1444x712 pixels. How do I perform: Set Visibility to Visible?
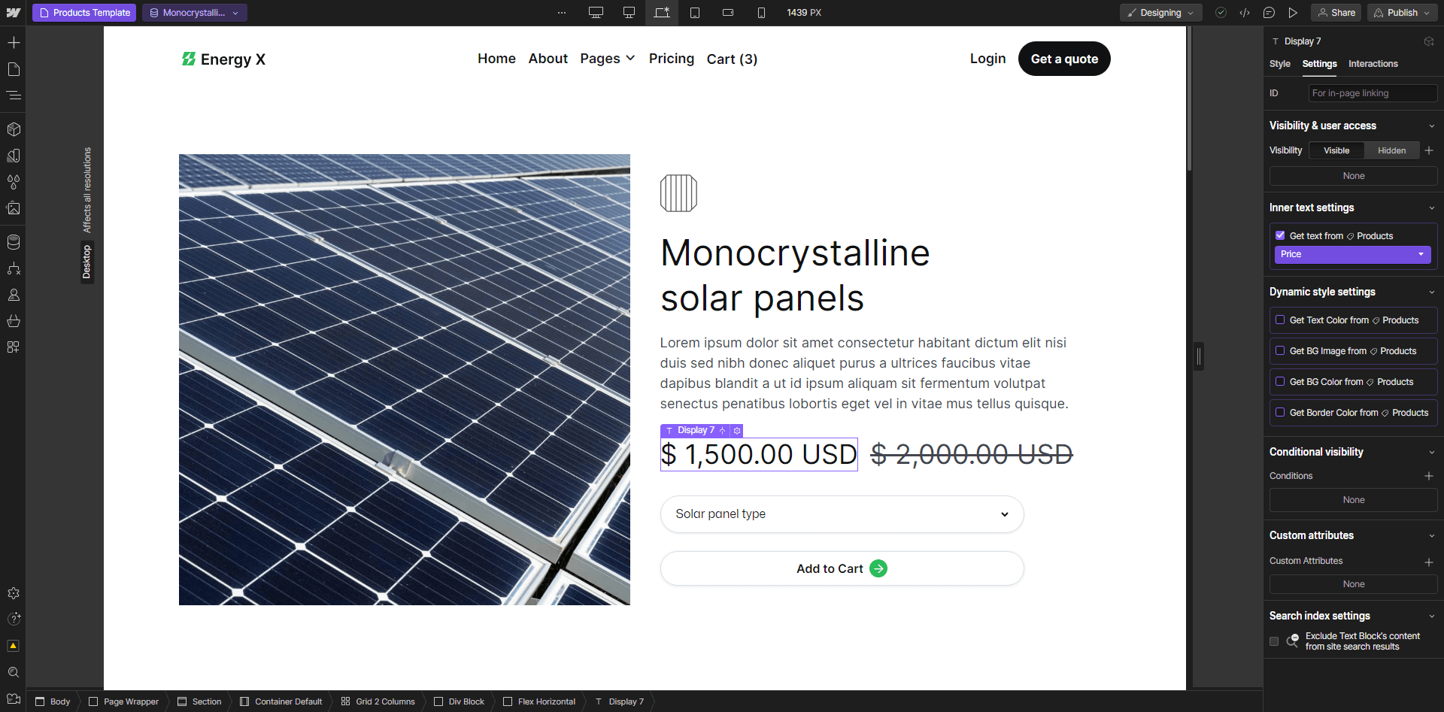tap(1336, 150)
